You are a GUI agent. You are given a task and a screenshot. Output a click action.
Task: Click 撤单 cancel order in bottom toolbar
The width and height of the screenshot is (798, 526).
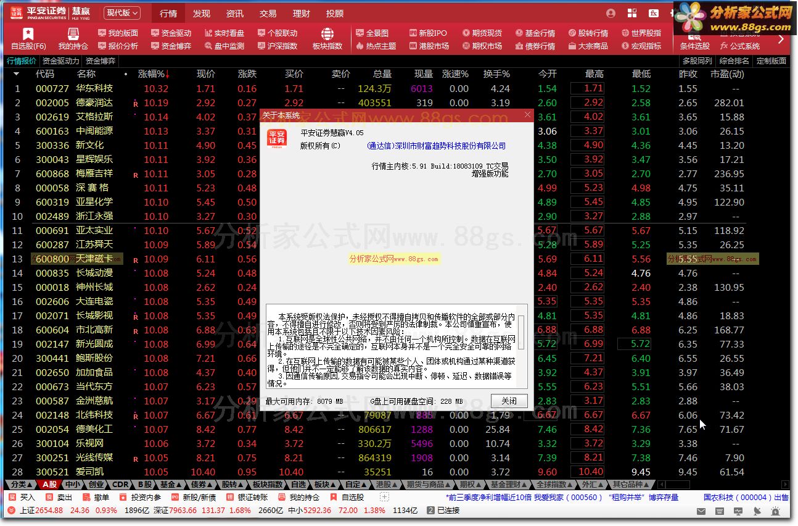(96, 498)
